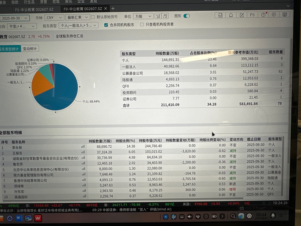Click the edit note pencil icon
Screen dimensions: 301x226
[242, 15]
